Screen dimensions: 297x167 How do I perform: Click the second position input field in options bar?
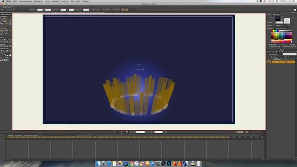pyautogui.click(x=48, y=10)
